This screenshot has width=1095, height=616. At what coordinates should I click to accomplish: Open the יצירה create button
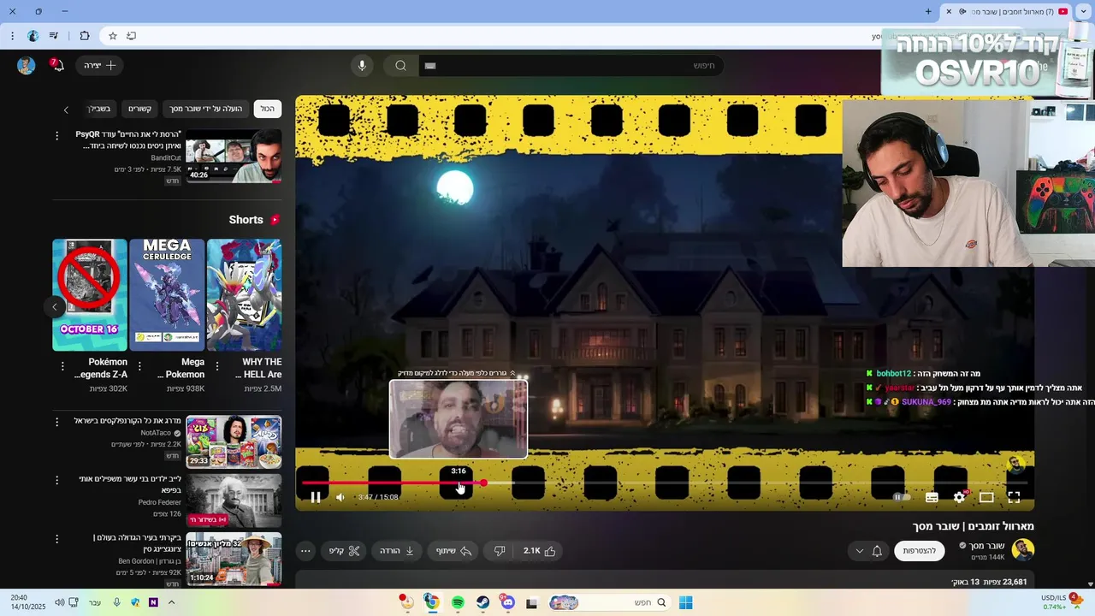100,65
